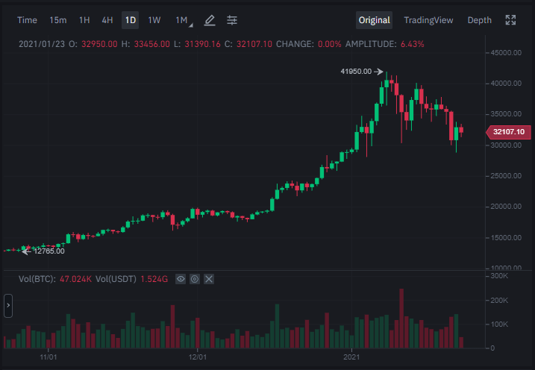Switch to TradingView chart
The height and width of the screenshot is (370, 535).
tap(428, 20)
